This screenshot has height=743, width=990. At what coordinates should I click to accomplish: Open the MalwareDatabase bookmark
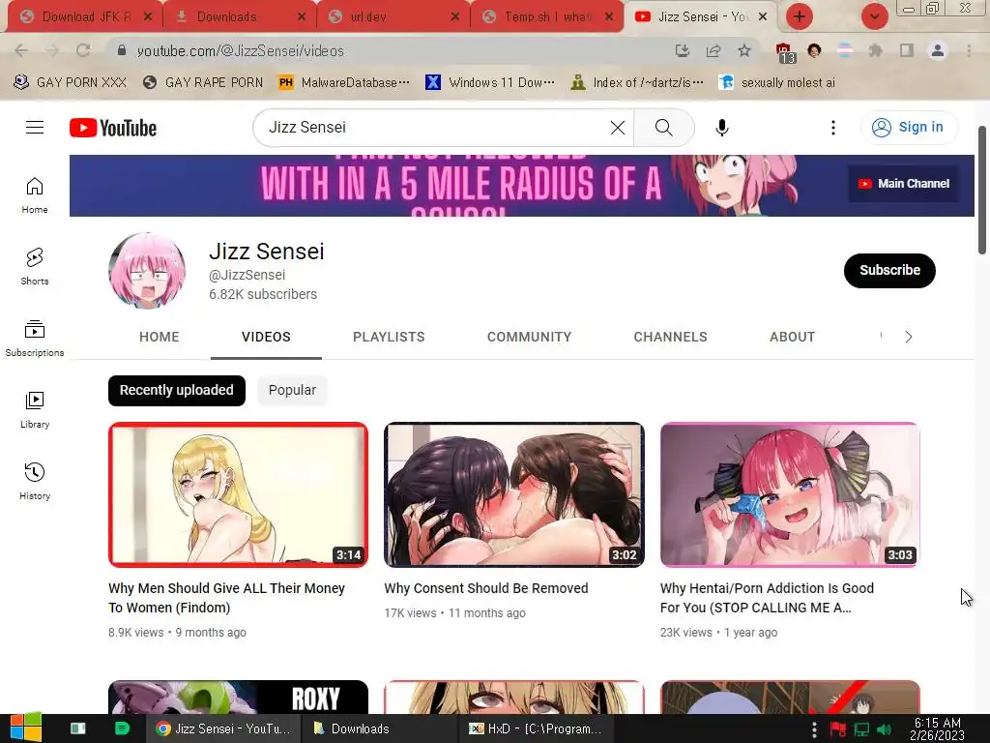coord(344,82)
